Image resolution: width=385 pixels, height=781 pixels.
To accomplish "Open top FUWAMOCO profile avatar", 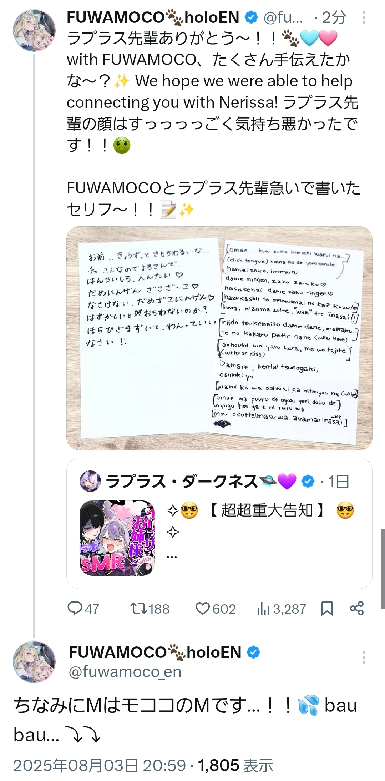I will coord(34,30).
